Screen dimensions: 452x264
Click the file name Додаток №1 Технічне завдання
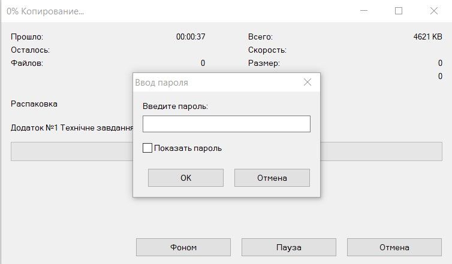[x=71, y=128]
